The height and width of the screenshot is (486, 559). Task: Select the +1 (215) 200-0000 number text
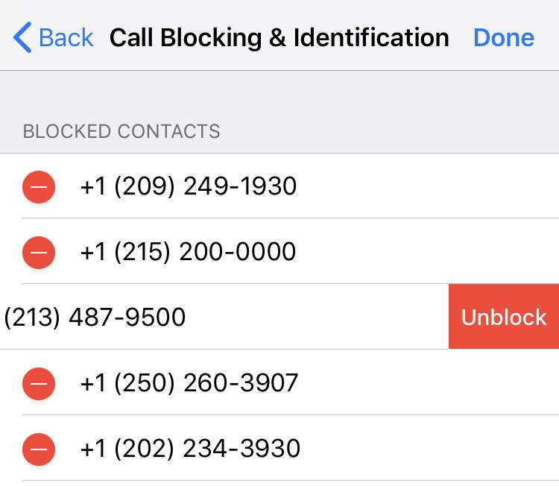tap(188, 252)
